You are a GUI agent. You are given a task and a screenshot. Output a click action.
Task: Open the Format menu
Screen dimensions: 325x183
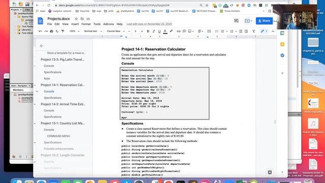click(x=86, y=24)
